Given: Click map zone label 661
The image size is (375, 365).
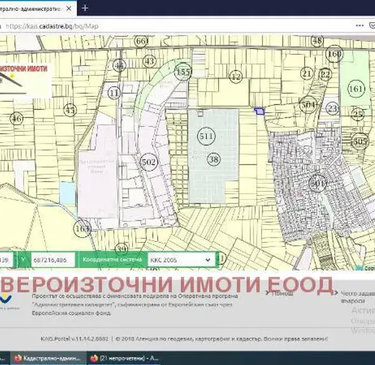Looking at the screenshot, I should coord(141,41).
